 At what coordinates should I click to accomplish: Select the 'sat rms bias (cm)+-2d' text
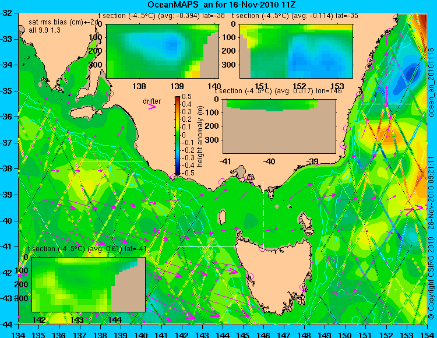pyautogui.click(x=64, y=23)
